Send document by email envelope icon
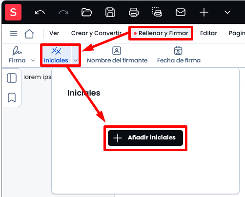 tap(181, 12)
